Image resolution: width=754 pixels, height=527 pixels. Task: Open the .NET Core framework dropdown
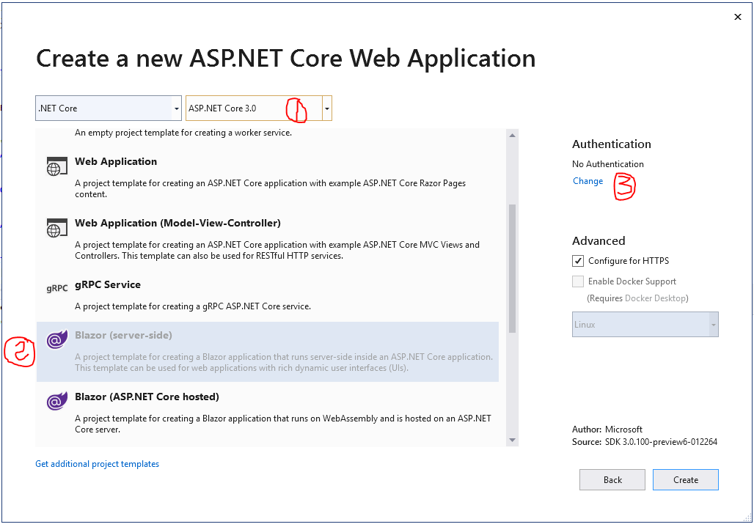109,108
